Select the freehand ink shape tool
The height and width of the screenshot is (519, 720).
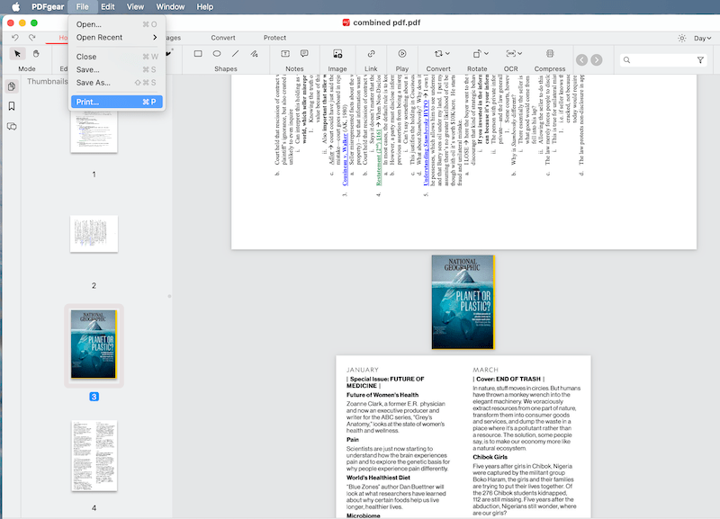254,54
